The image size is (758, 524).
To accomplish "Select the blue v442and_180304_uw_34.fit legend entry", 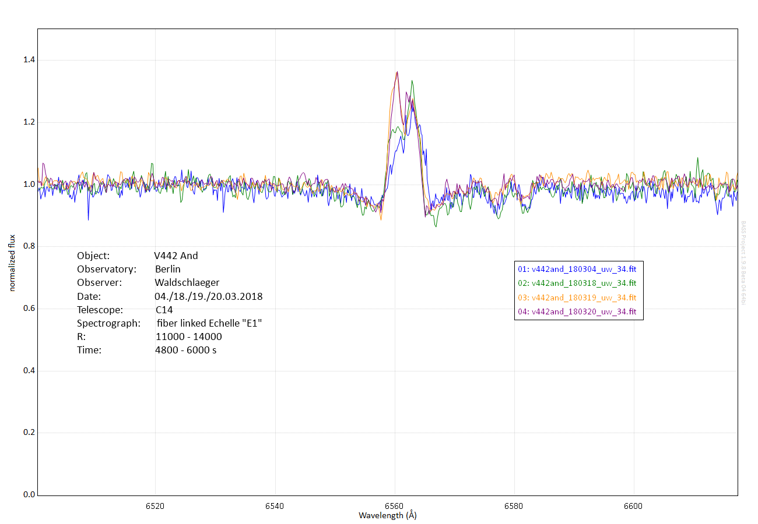I will pos(578,269).
